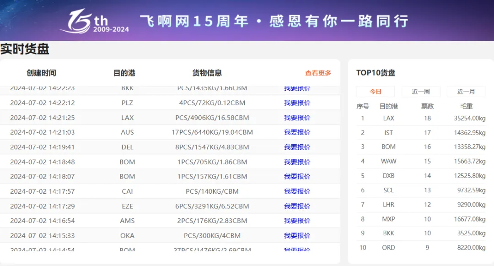Click the PLZ destination cell

(x=127, y=103)
